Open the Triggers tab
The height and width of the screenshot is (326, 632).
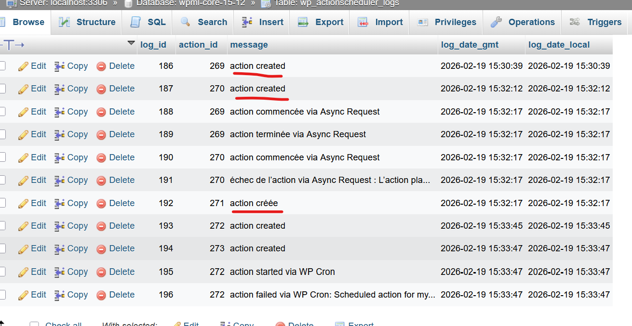[596, 22]
